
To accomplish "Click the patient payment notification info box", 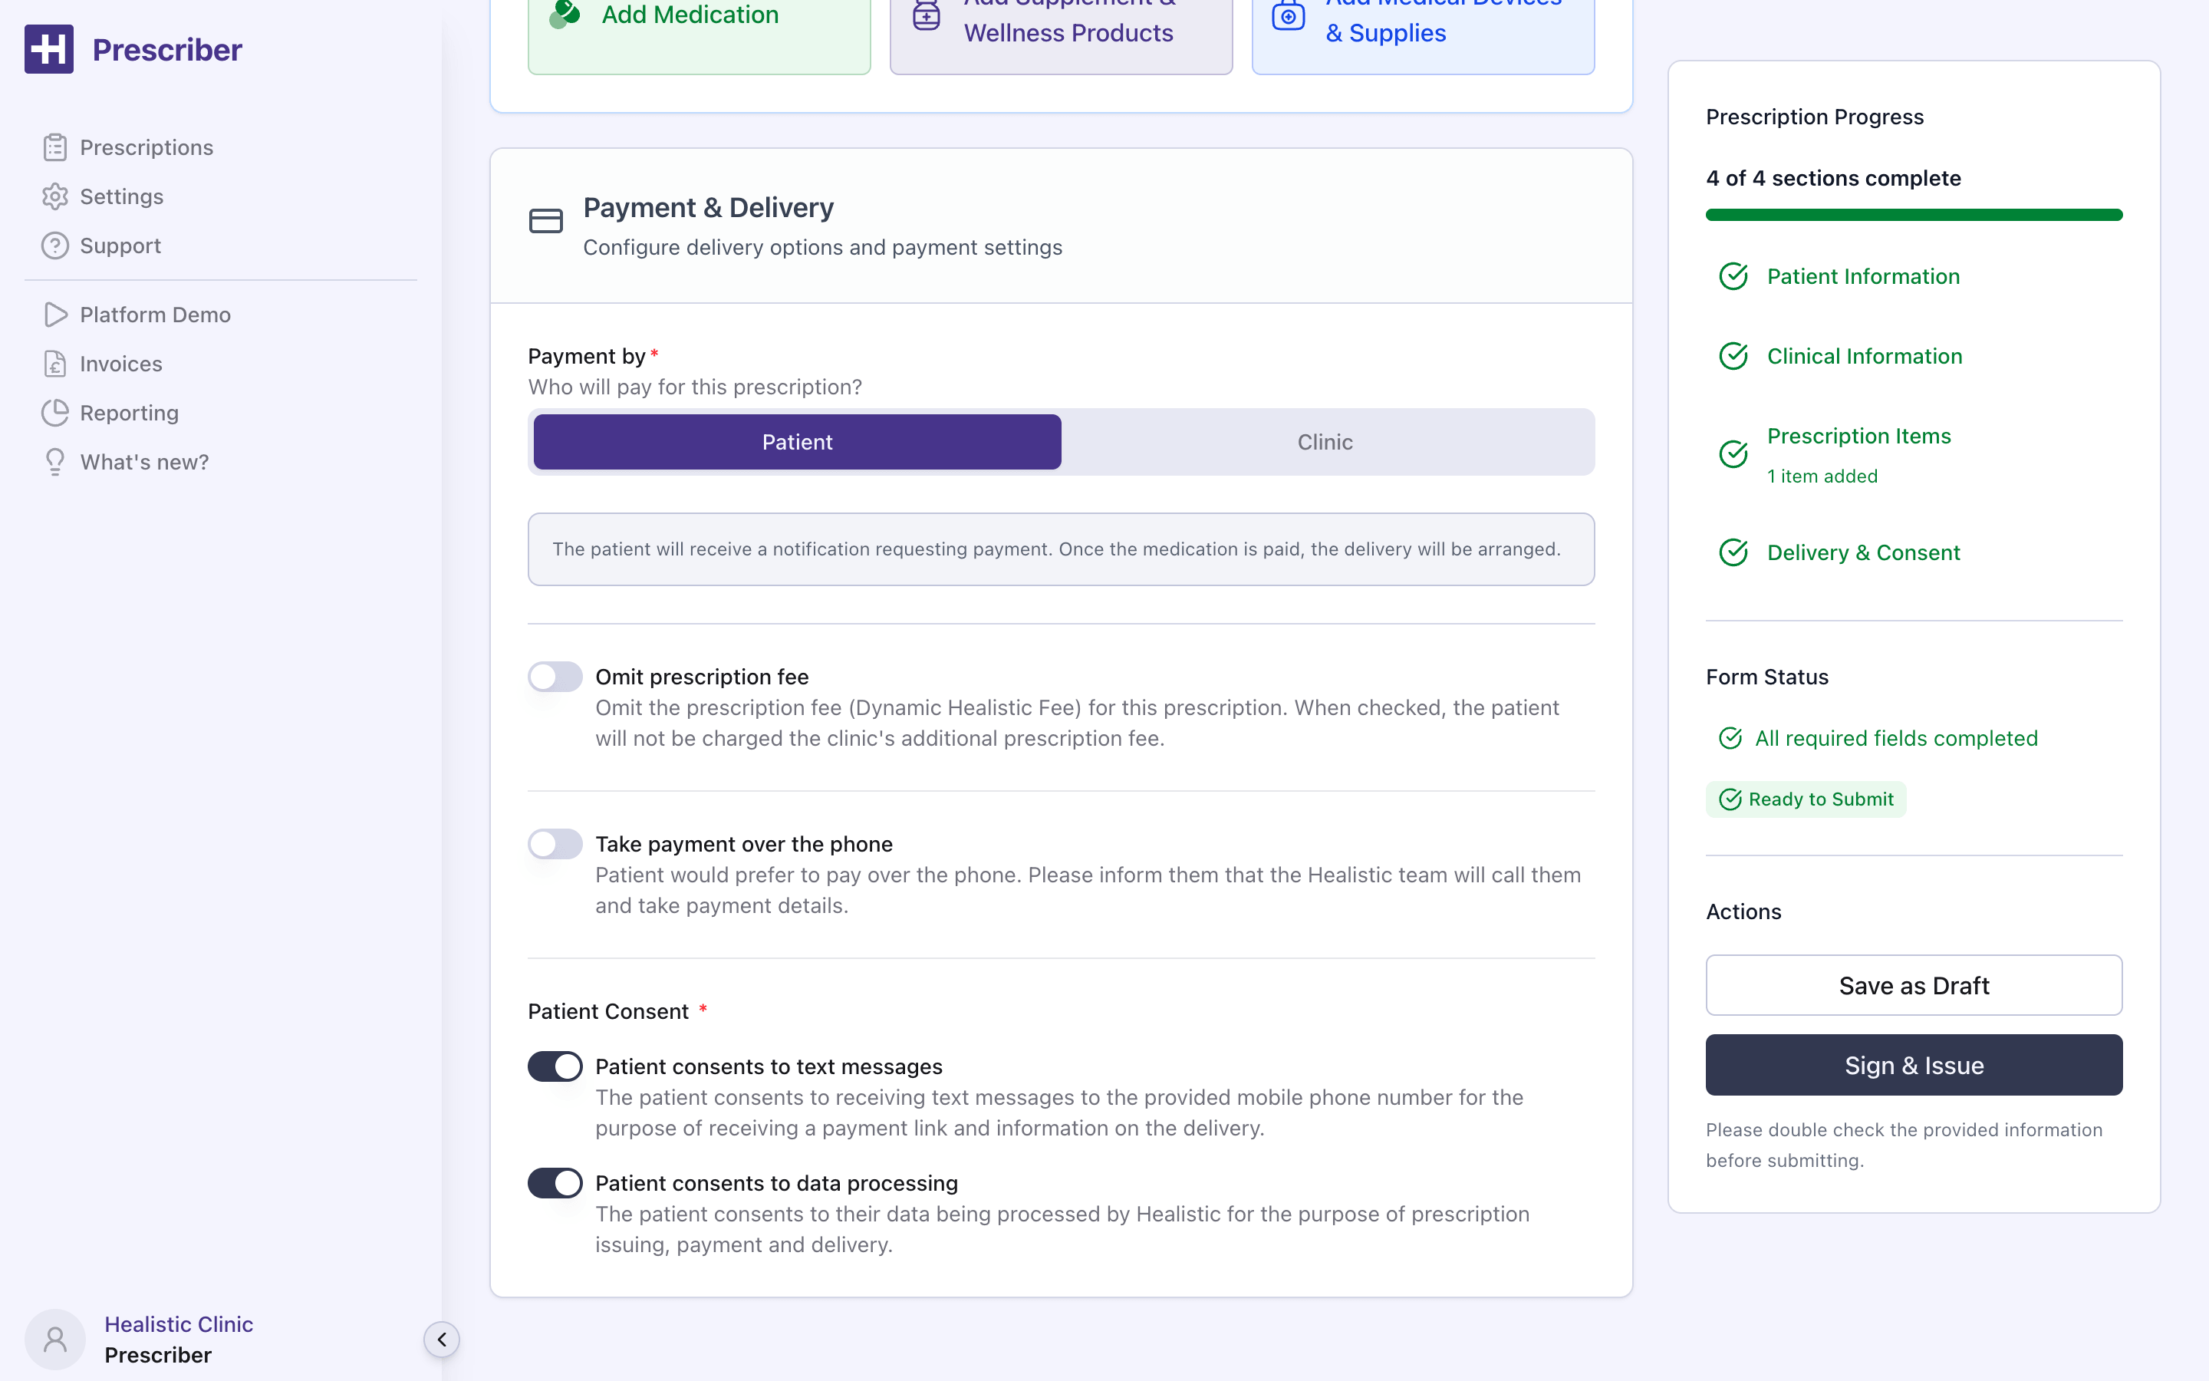I will (1061, 549).
